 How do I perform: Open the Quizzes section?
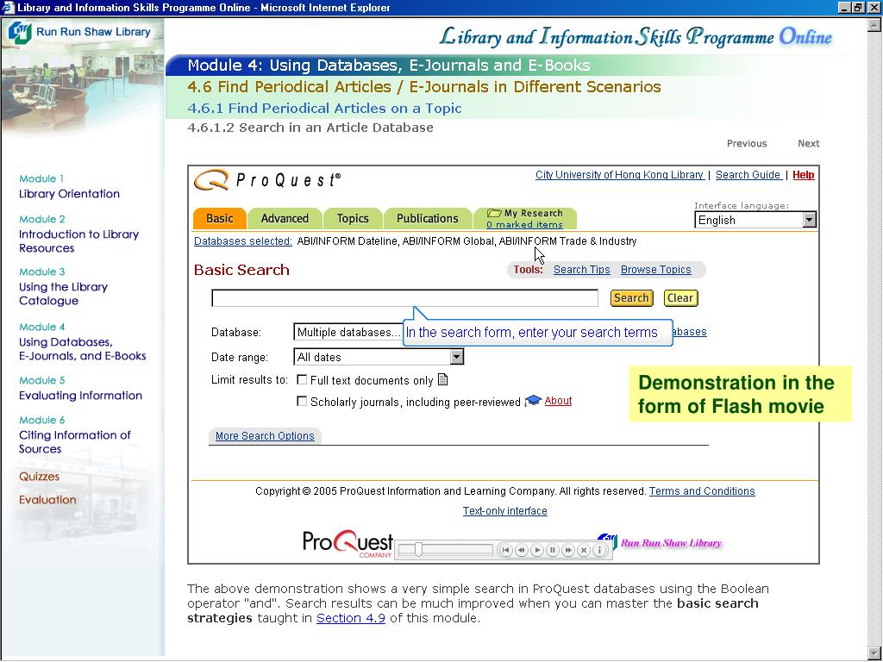pos(39,477)
